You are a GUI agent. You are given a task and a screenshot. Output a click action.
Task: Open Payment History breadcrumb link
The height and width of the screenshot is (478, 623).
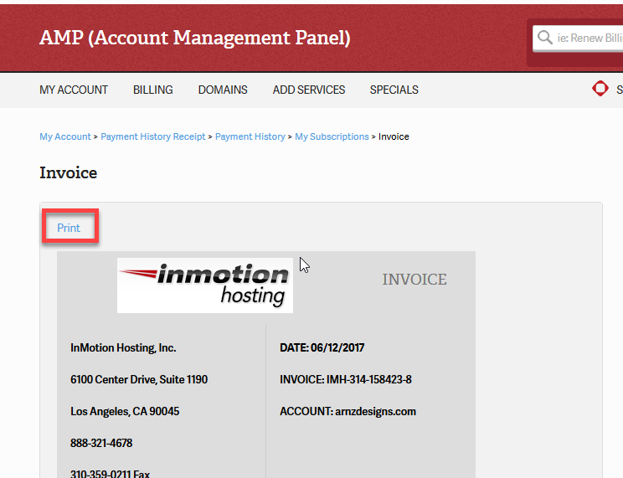pos(250,136)
